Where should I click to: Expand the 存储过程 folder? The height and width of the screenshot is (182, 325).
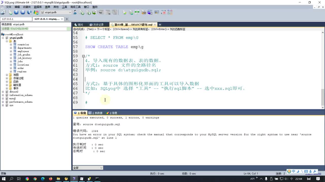[x=7, y=78]
